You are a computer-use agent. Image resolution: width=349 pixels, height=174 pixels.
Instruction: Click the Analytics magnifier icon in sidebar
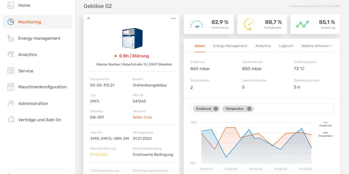(11, 55)
